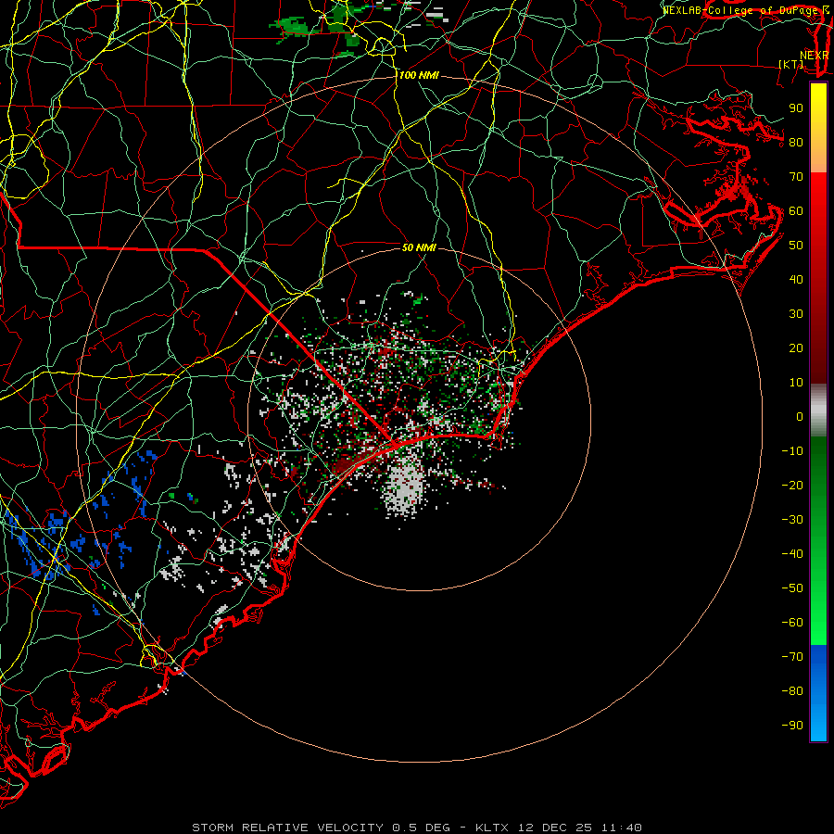Click the blue bottom segment of the color bar

point(818,693)
